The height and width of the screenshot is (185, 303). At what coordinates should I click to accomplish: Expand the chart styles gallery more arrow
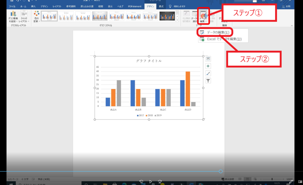(x=178, y=20)
